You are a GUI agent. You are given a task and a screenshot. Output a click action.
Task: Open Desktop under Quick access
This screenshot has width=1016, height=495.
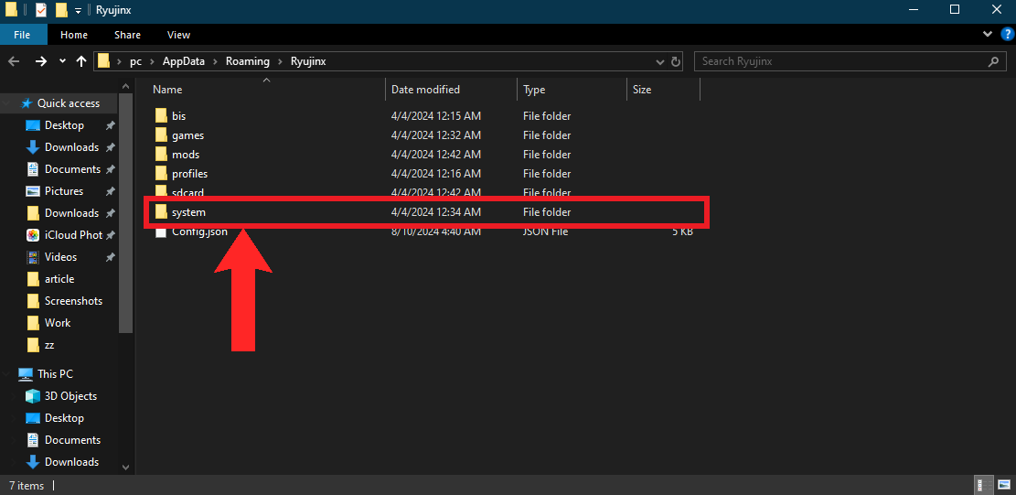[x=64, y=125]
